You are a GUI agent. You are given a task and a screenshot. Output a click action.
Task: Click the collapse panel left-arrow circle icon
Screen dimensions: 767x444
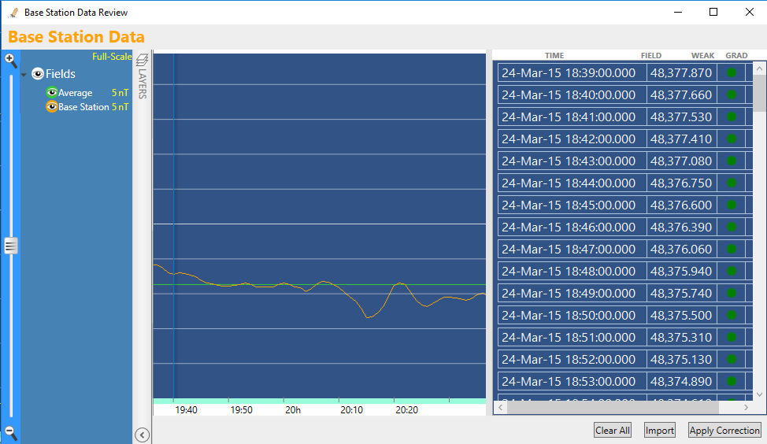(x=143, y=434)
